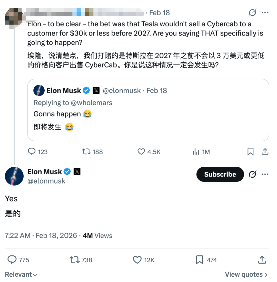Open the @wholemars mention link

[91, 103]
